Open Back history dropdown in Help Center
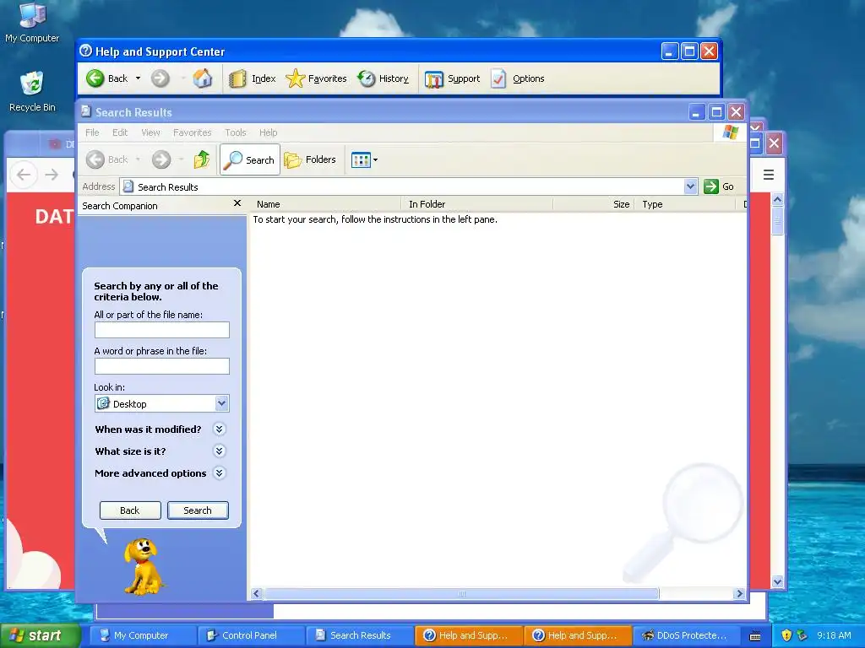 138,78
